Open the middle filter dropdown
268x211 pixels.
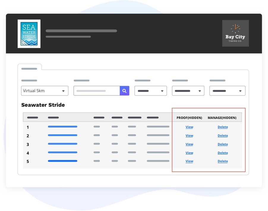[188, 91]
